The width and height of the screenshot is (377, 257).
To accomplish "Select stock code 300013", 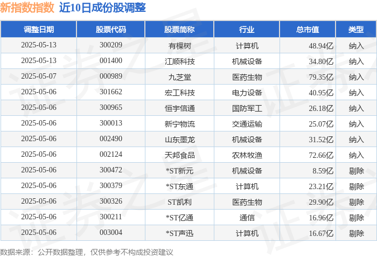I will (x=111, y=123).
